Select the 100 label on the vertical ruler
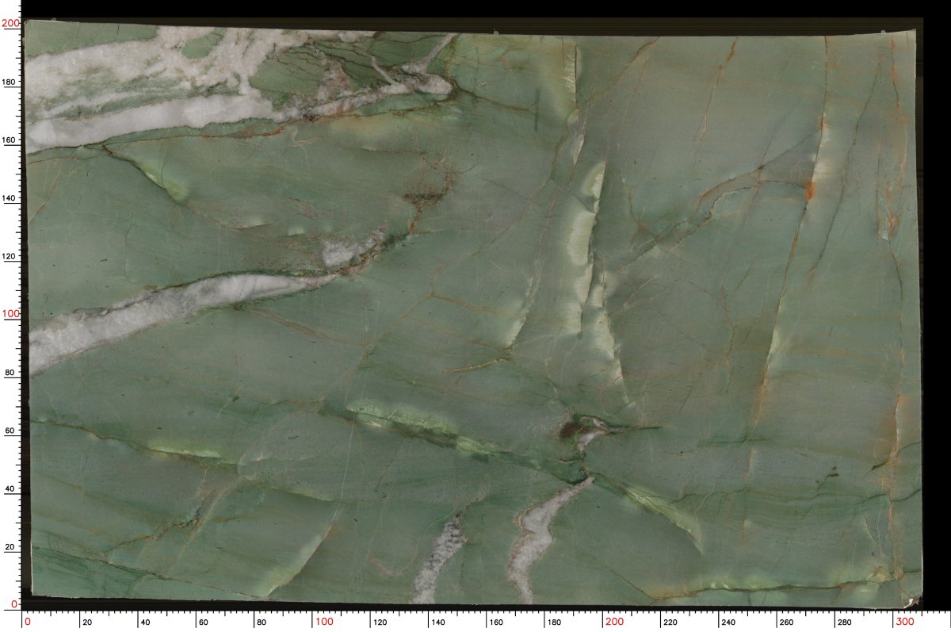This screenshot has height=632, width=951. [x=10, y=314]
